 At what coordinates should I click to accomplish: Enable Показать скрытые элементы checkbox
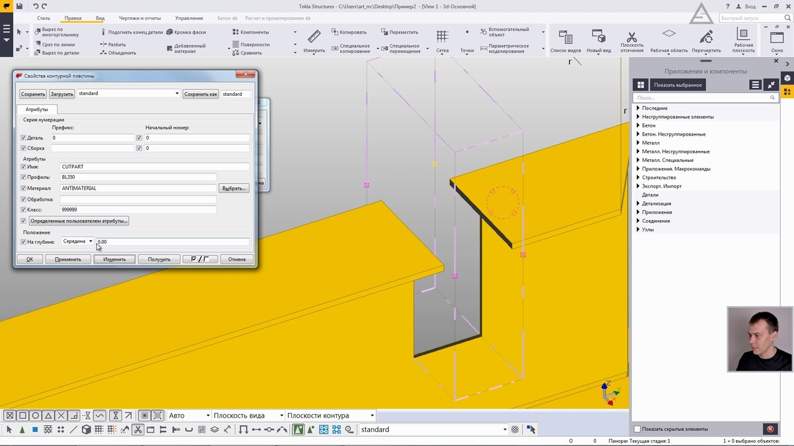point(638,429)
